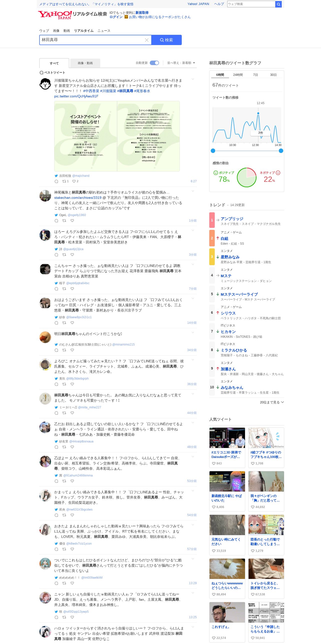The image size is (321, 643).
Task: Open the avatar of 吉田松陰's tweet
Action: pos(45,84)
